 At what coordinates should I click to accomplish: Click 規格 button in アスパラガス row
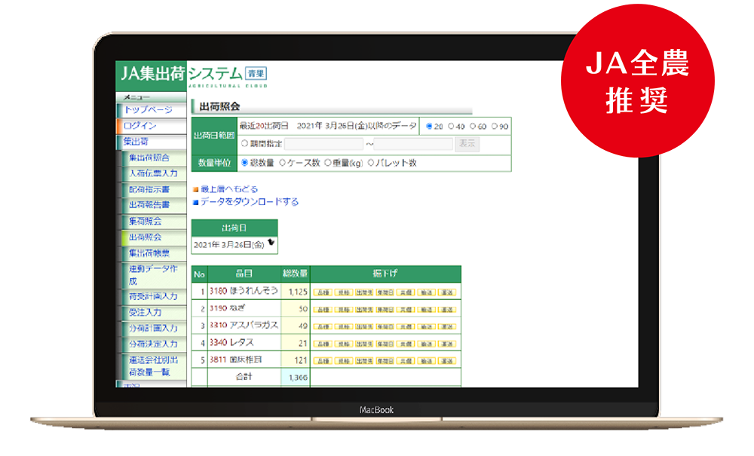(x=343, y=327)
